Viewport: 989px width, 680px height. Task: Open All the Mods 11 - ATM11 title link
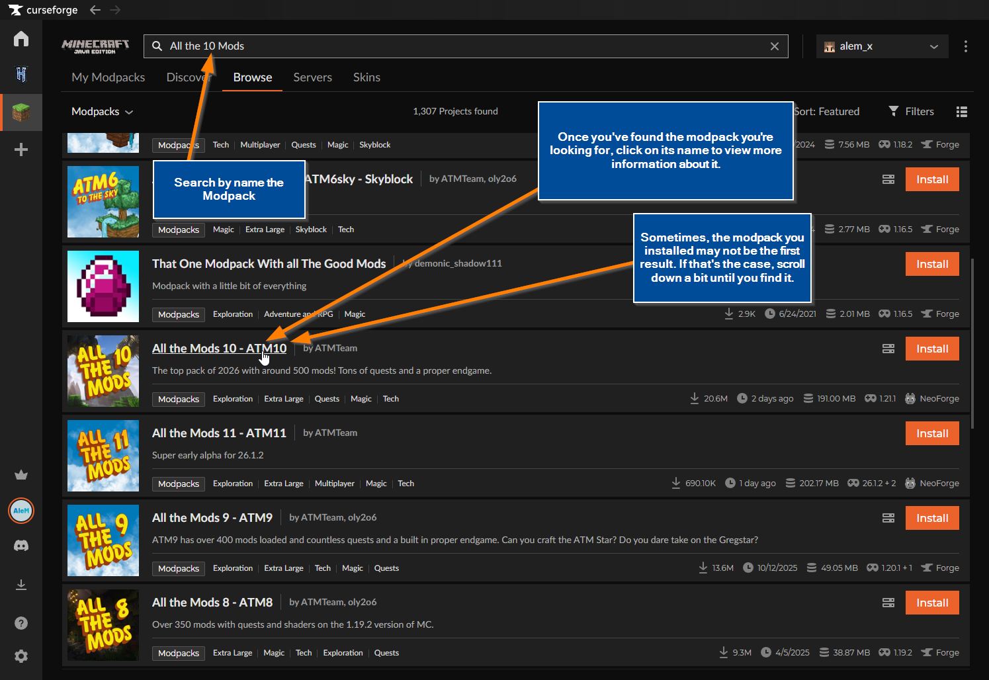(x=219, y=433)
